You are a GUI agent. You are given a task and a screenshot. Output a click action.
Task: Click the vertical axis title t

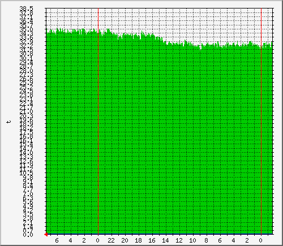pyautogui.click(x=8, y=122)
